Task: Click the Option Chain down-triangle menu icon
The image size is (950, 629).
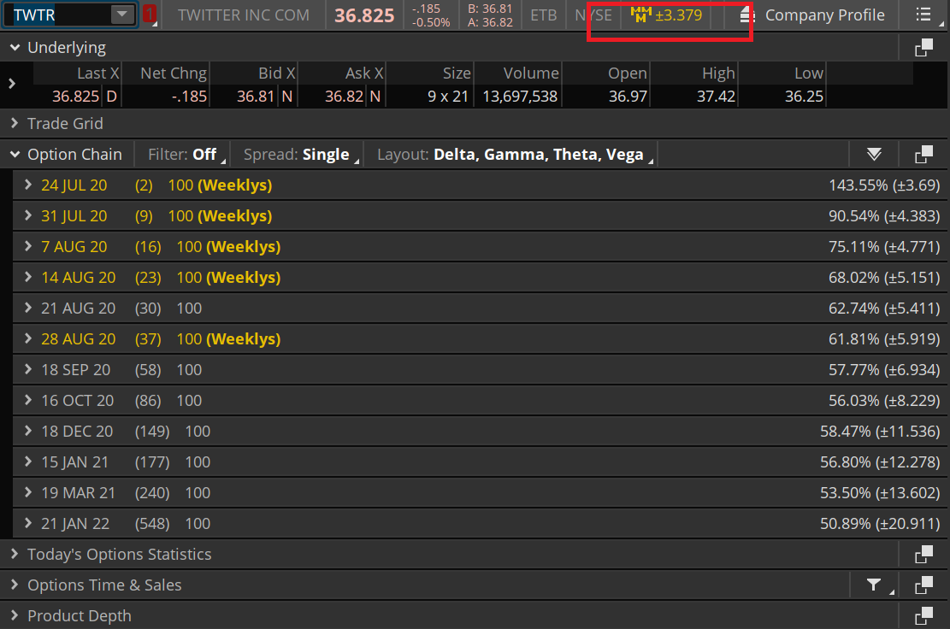Action: [874, 155]
